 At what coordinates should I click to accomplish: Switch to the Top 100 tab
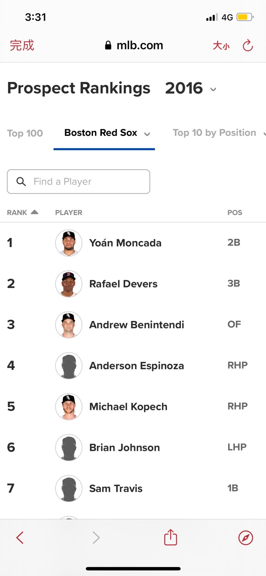click(x=25, y=133)
